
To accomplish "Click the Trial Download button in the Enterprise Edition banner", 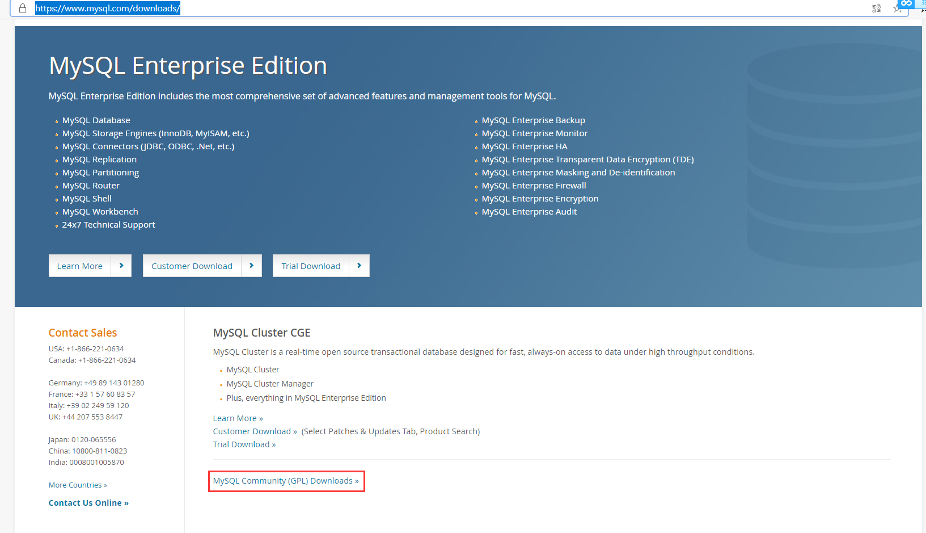I will coord(321,266).
